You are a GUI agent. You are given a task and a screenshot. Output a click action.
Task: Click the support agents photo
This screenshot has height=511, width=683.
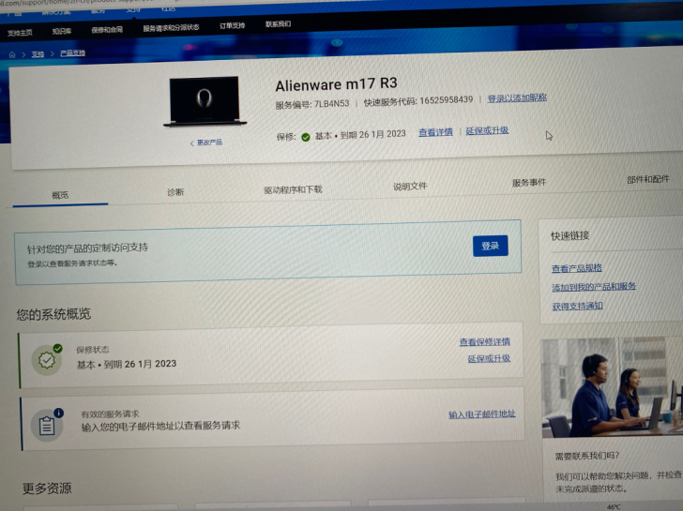click(612, 387)
